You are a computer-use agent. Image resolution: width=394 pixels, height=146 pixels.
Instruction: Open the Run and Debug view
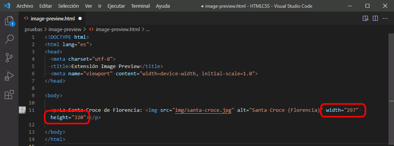click(x=9, y=76)
